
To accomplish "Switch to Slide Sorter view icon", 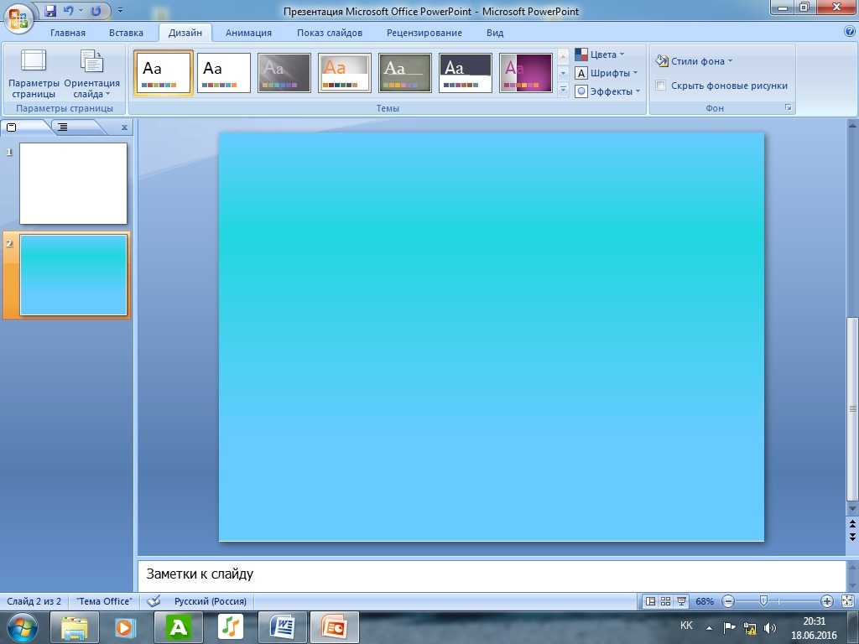I will (665, 601).
